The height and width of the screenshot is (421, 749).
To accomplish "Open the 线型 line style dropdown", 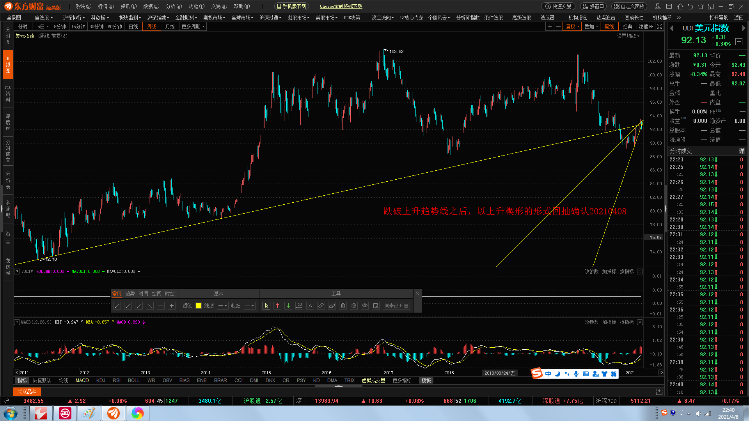I will pyautogui.click(x=223, y=306).
